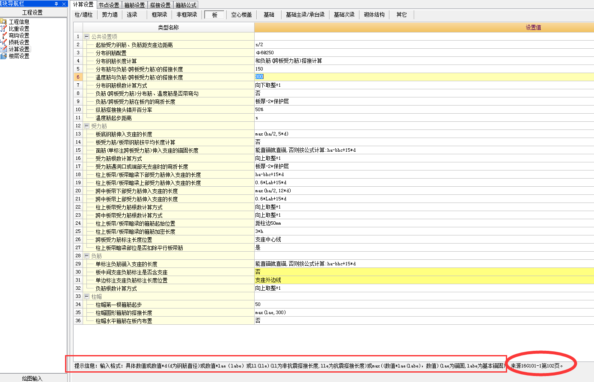
Task: Select the 基础 component category
Action: 269,15
